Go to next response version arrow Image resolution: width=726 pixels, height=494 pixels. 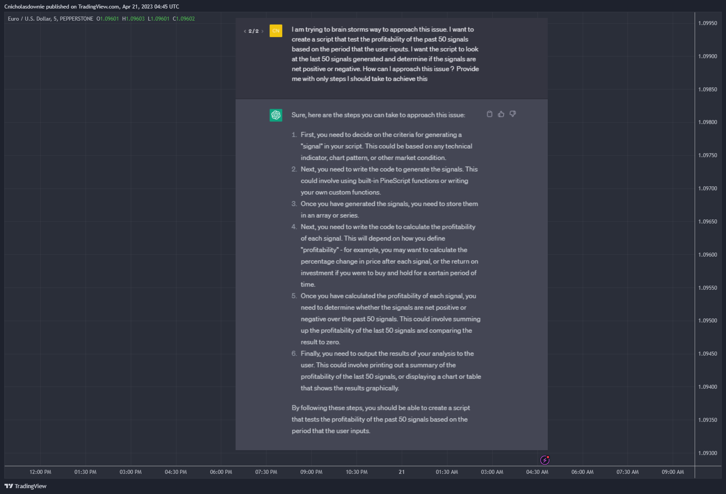pyautogui.click(x=262, y=31)
